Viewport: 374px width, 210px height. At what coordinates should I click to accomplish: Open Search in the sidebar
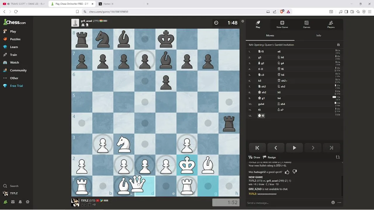(11, 186)
